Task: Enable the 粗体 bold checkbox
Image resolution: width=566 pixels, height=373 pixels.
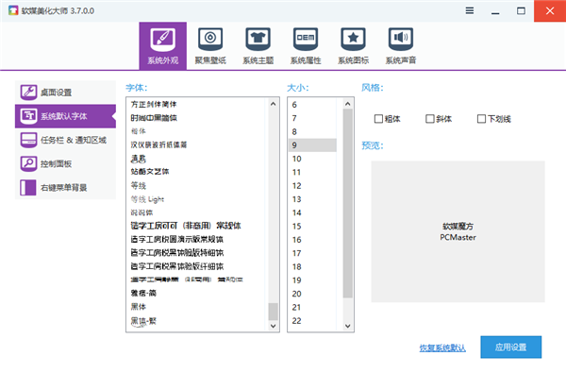Action: pyautogui.click(x=378, y=119)
